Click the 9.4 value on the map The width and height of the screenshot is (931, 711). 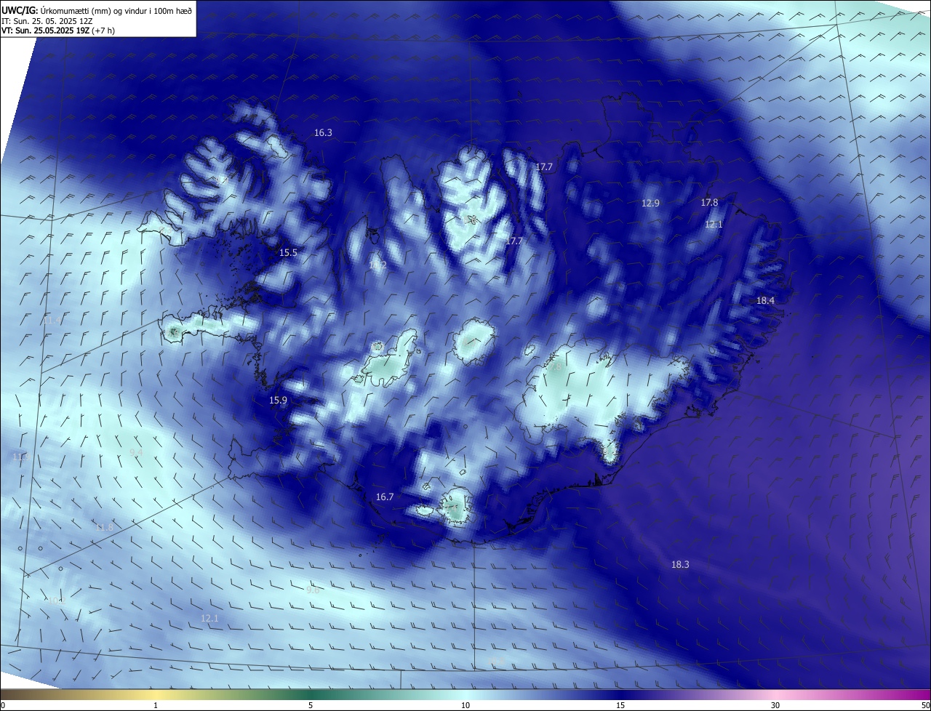(x=136, y=453)
